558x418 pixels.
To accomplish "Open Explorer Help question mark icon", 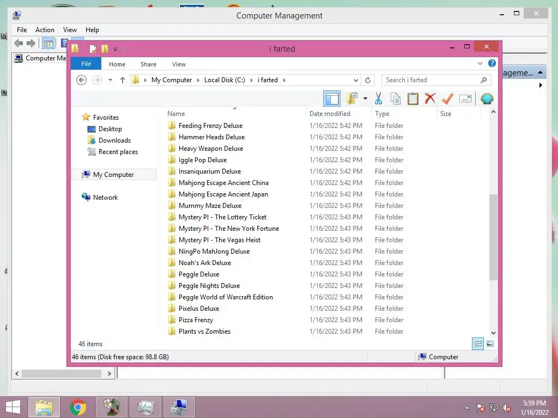I will click(492, 63).
